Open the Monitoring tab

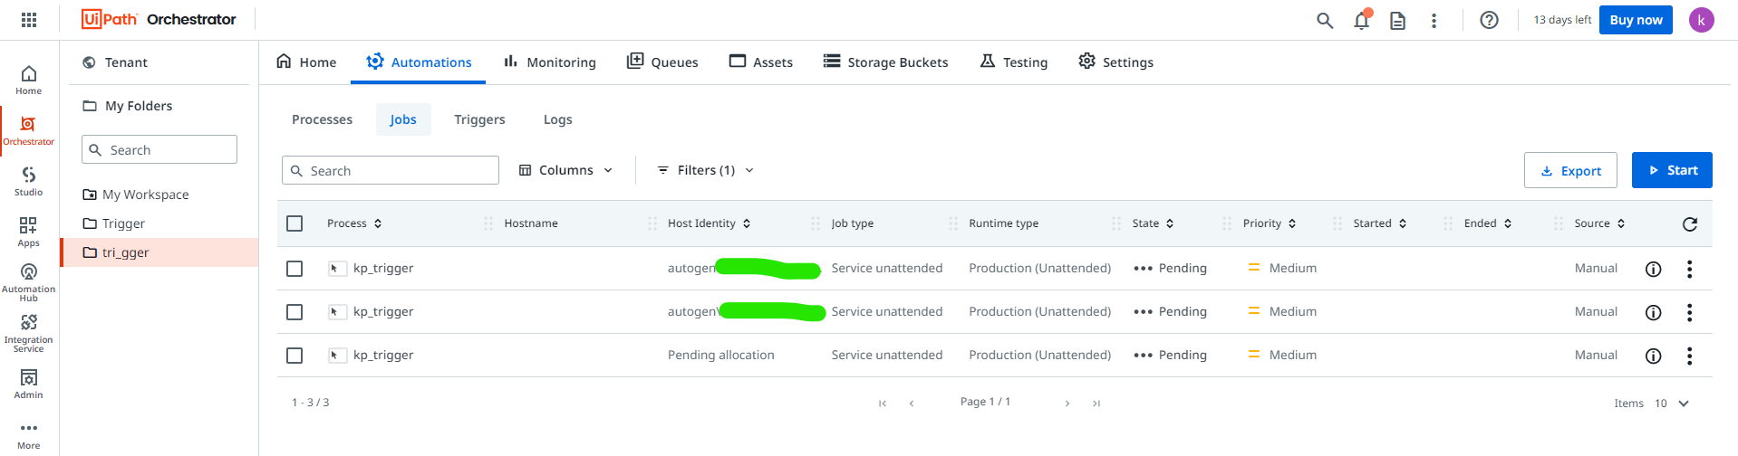tap(550, 62)
